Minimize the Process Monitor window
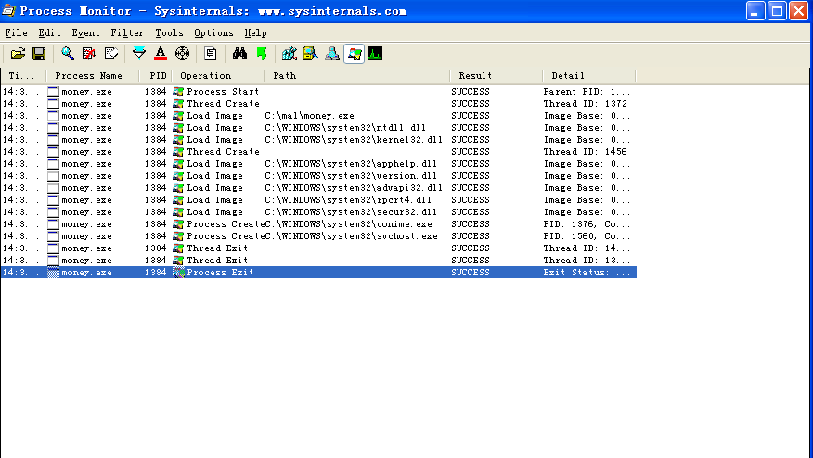 tap(755, 11)
